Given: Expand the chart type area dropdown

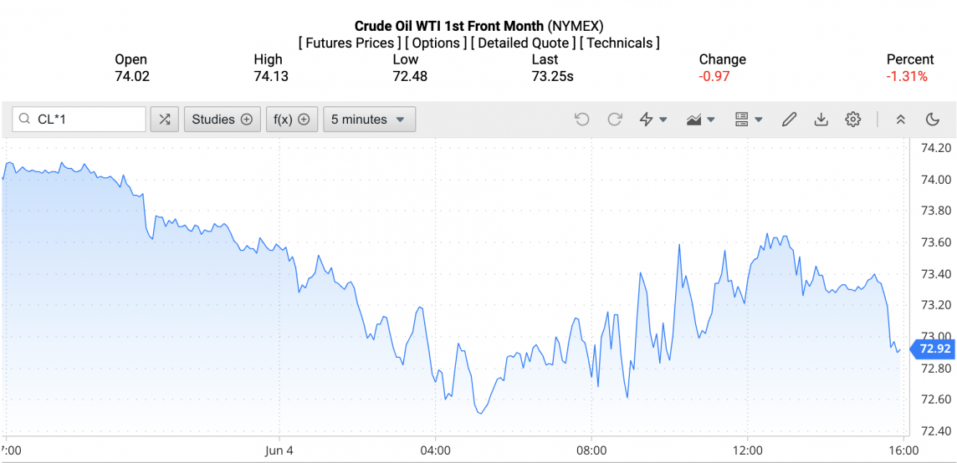Looking at the screenshot, I should point(700,120).
